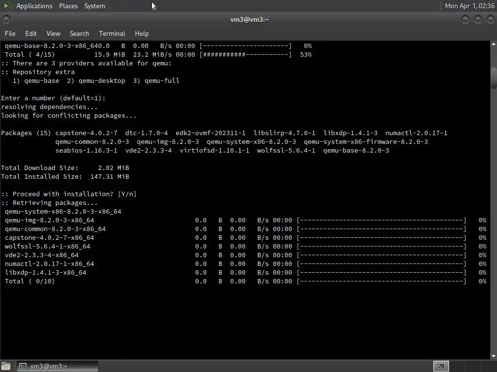The width and height of the screenshot is (497, 372).
Task: Click 'looking for conflicting packages...' line
Action: 69,115
